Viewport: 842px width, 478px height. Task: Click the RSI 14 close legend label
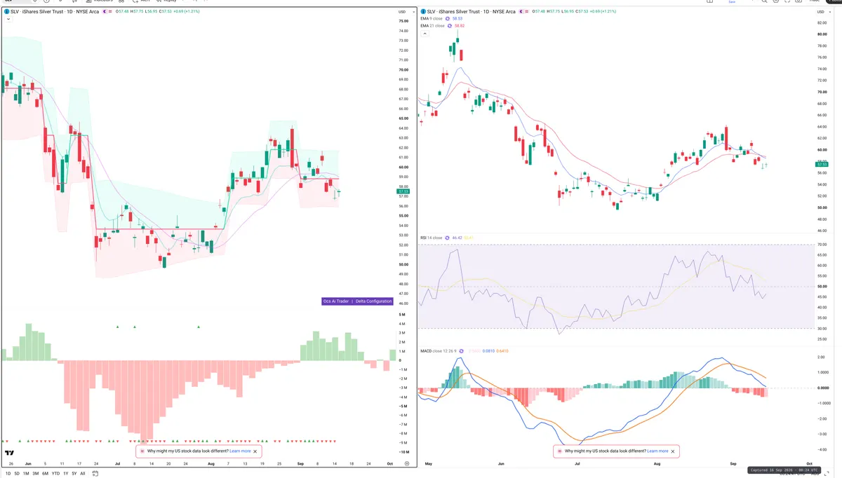[x=432, y=238]
